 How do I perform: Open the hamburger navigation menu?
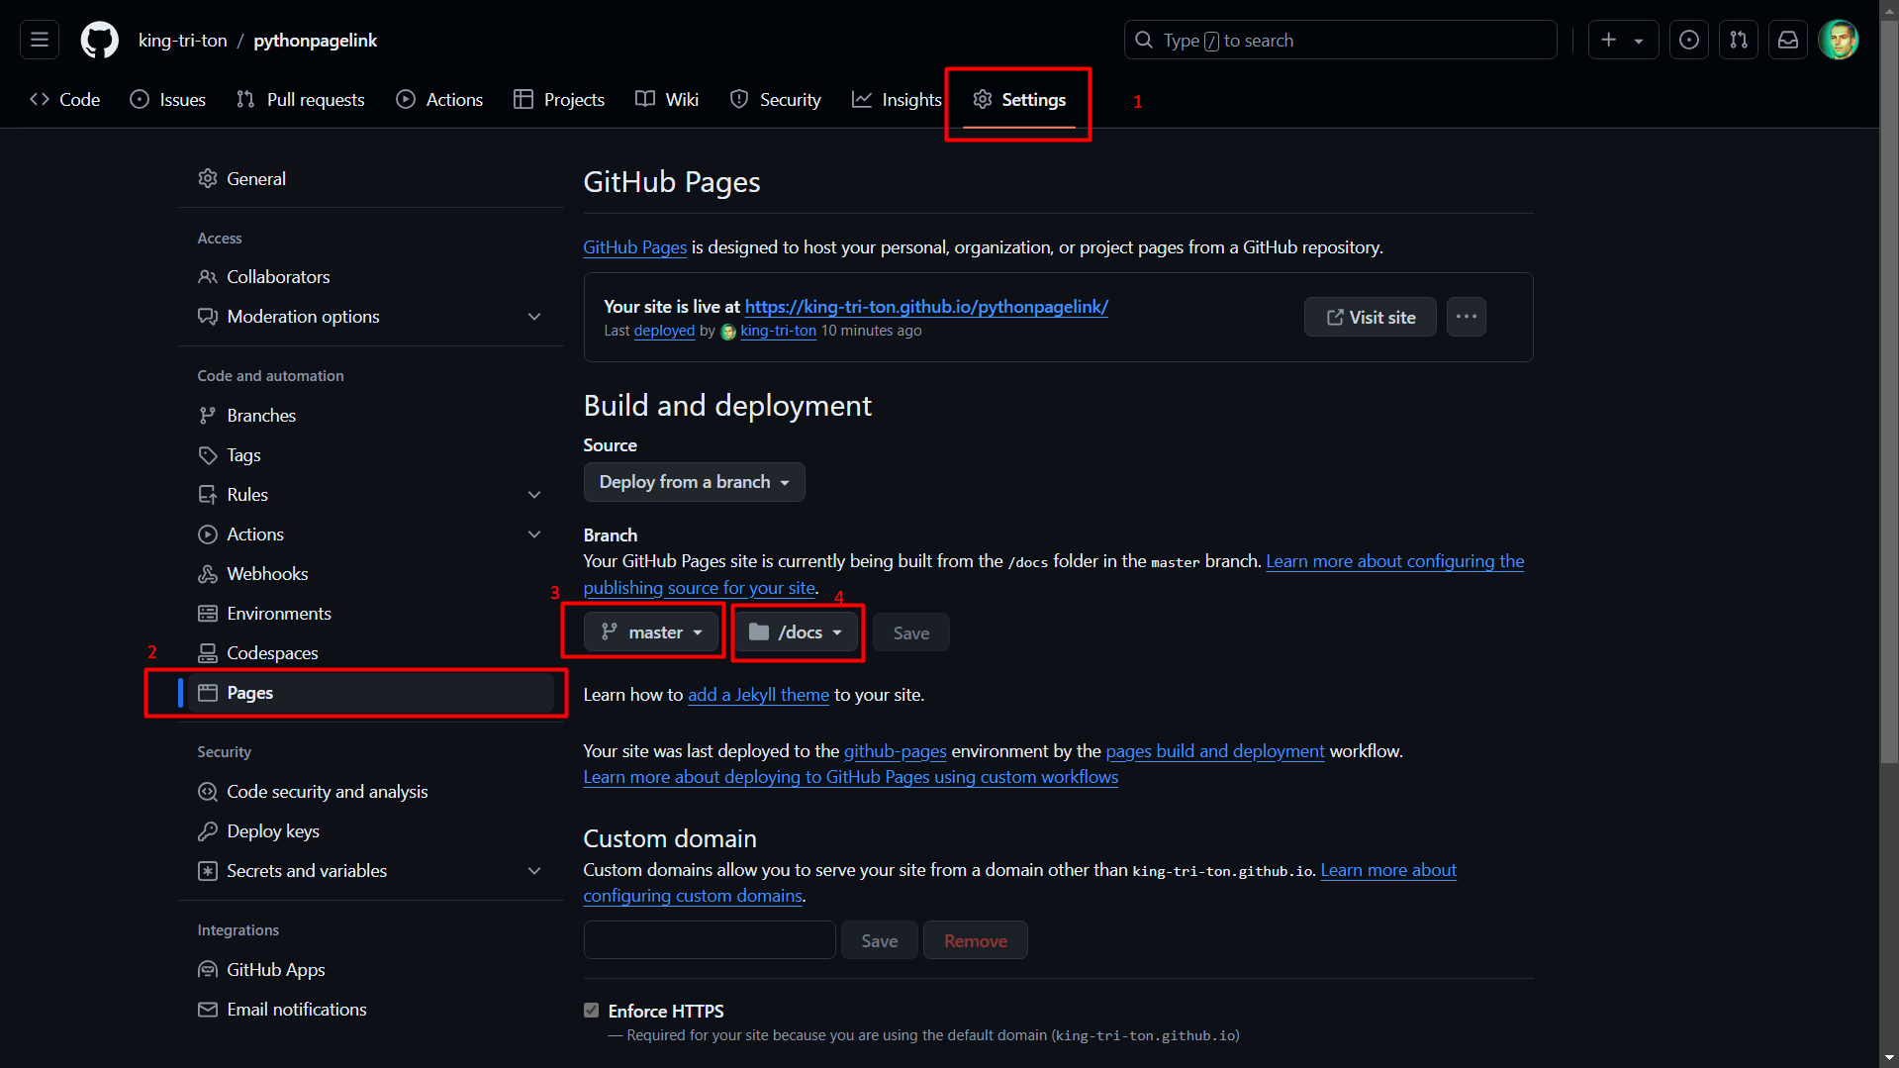click(x=40, y=40)
